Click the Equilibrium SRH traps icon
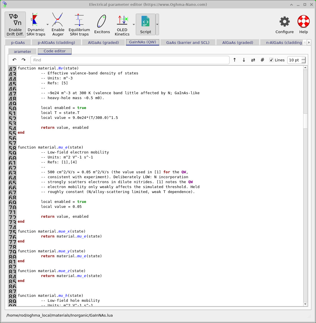This screenshot has height=323, width=316. coord(79,24)
